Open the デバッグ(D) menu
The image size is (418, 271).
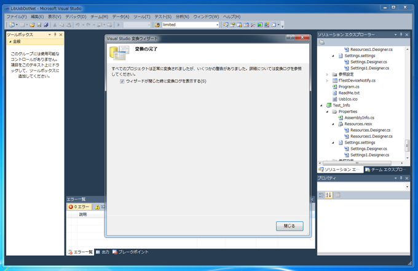[x=76, y=17]
